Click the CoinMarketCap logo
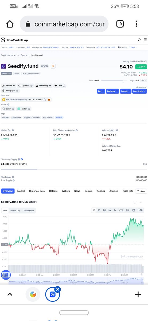 [14, 40]
